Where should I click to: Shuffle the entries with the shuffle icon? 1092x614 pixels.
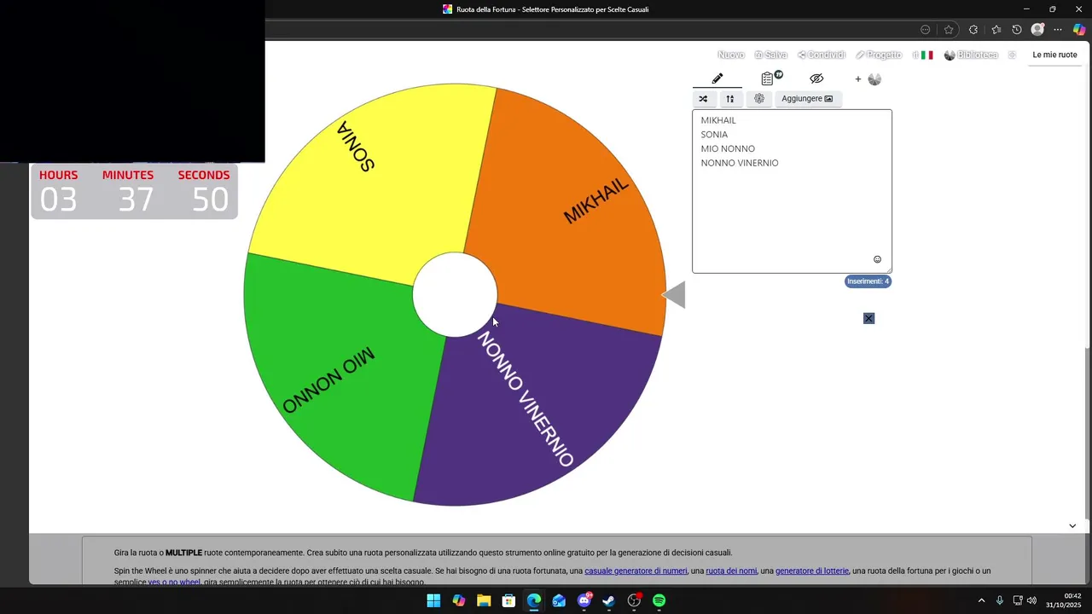pos(703,99)
